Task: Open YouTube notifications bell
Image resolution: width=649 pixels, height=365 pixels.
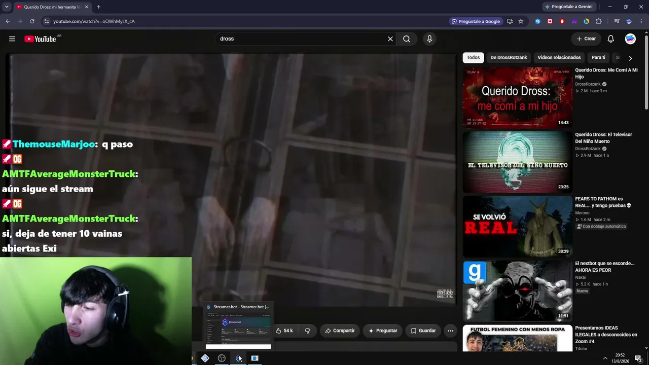Action: tap(611, 39)
